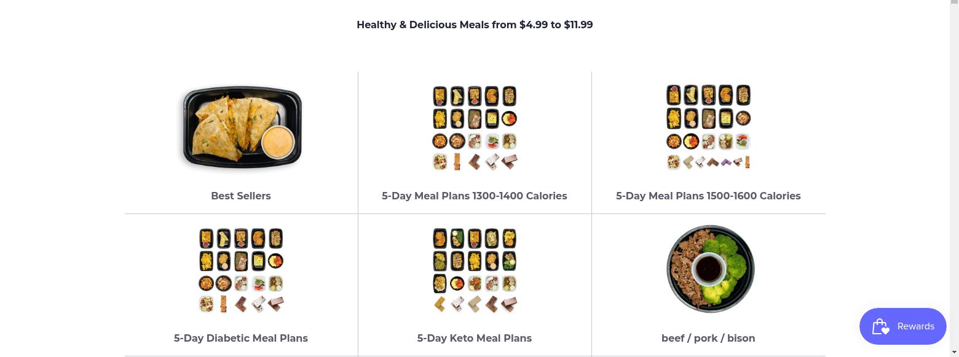
Task: Click the beef bowl with broccoli image
Action: (x=710, y=269)
